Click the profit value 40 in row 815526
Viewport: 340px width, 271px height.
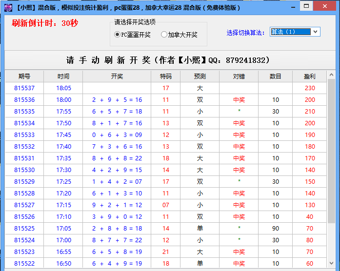click(310, 217)
